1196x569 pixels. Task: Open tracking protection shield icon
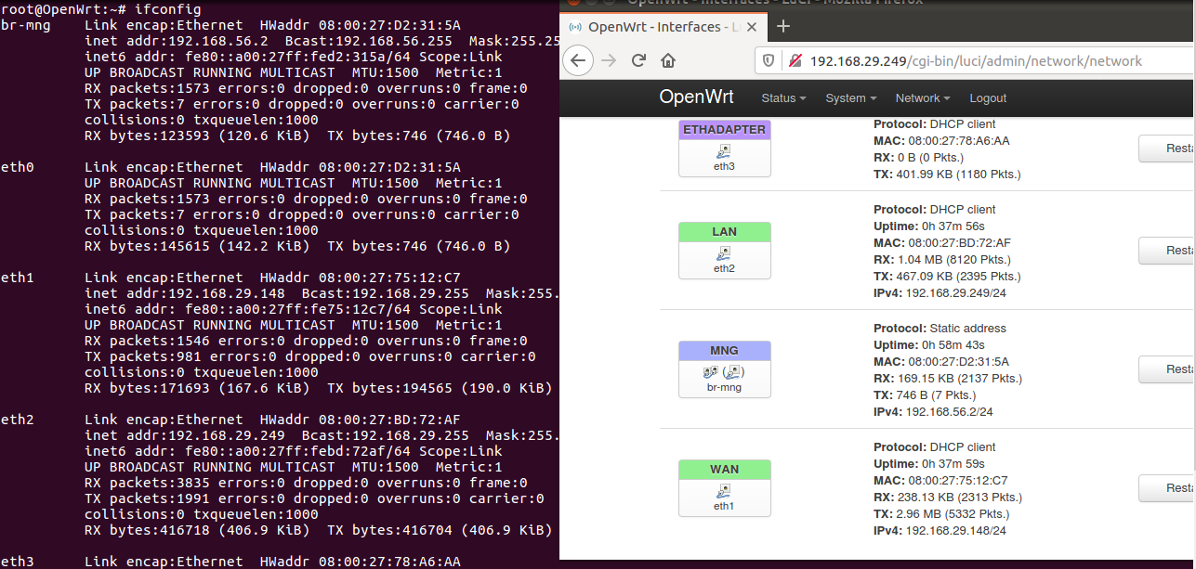point(767,61)
